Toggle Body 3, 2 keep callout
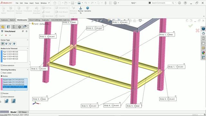The width and height of the screenshot is (206, 116). pos(40,99)
